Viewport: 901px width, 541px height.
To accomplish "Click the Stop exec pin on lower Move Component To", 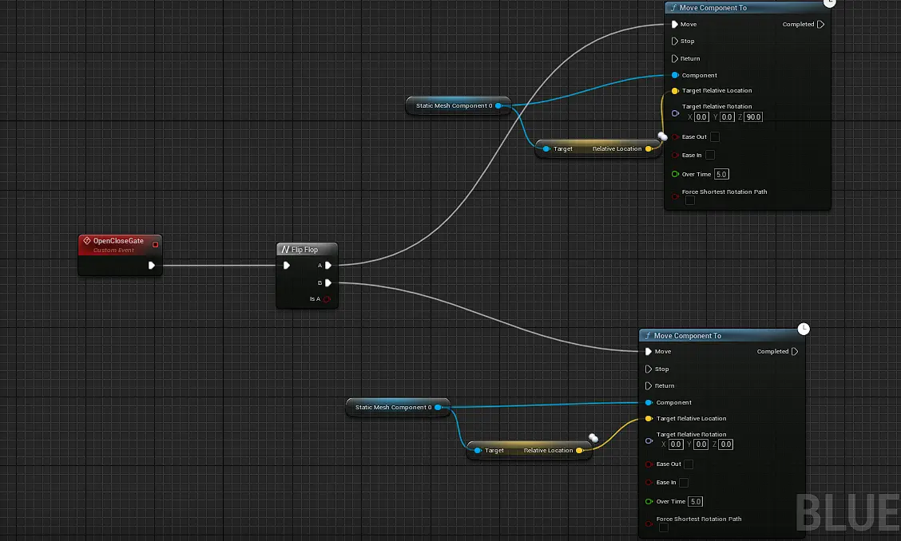I will (649, 369).
